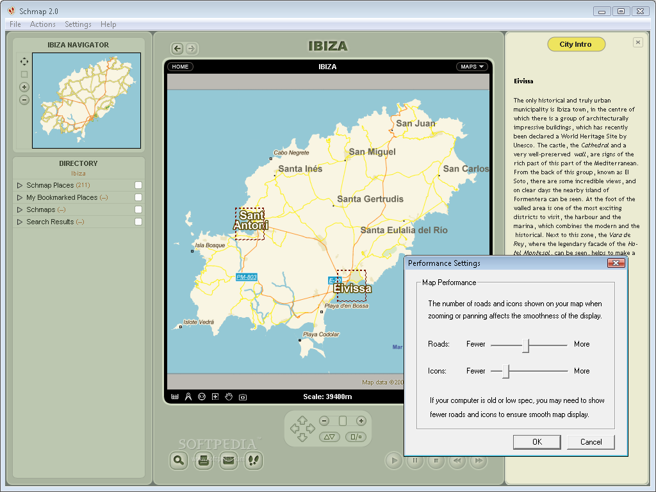Start the tour with the play button

coord(394,461)
